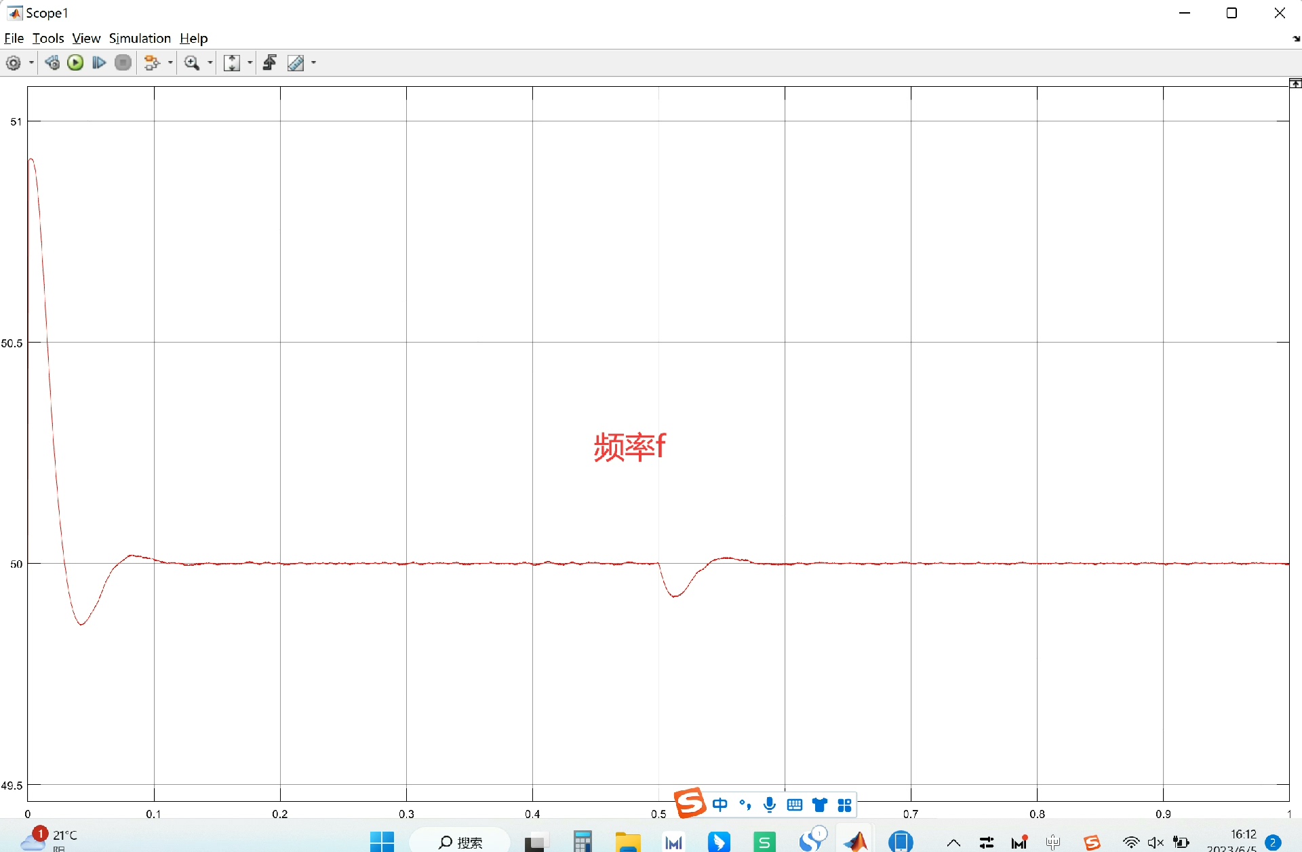Run the simulation with the green play button
This screenshot has height=852, width=1302.
[x=76, y=63]
